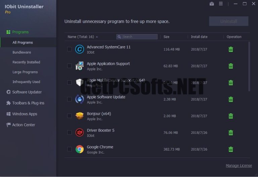258x177 pixels.
Task: Click the Programs grid icon in sidebar
Action: coord(8,32)
